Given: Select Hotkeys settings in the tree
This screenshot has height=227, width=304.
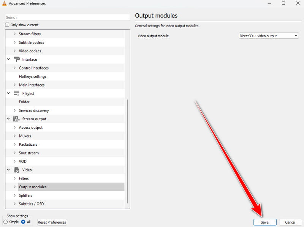Looking at the screenshot, I should [32, 76].
